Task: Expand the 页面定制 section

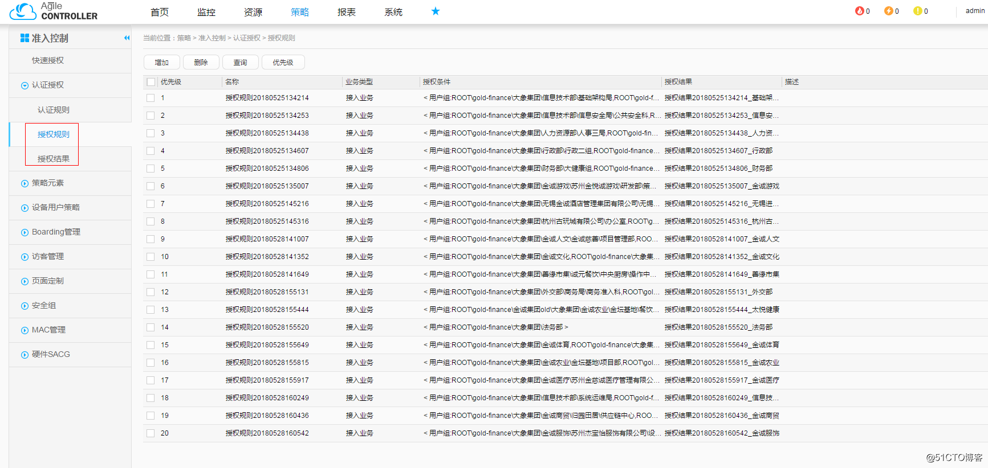Action: point(25,281)
